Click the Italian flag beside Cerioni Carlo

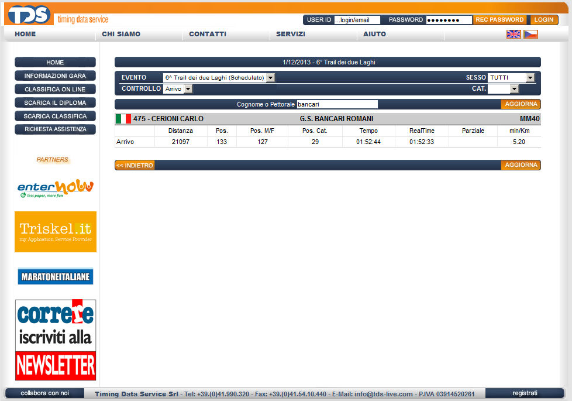(x=123, y=119)
